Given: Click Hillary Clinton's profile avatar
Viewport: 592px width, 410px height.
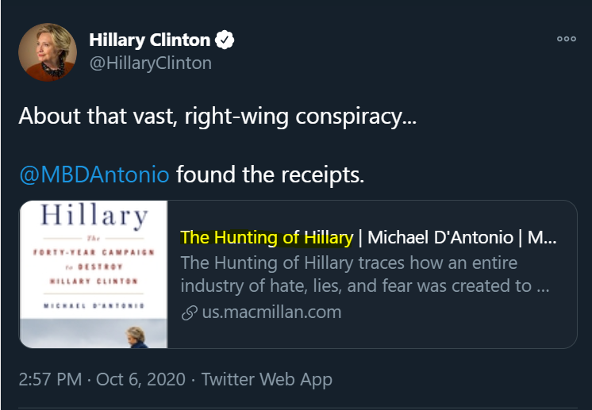Looking at the screenshot, I should coord(48,52).
